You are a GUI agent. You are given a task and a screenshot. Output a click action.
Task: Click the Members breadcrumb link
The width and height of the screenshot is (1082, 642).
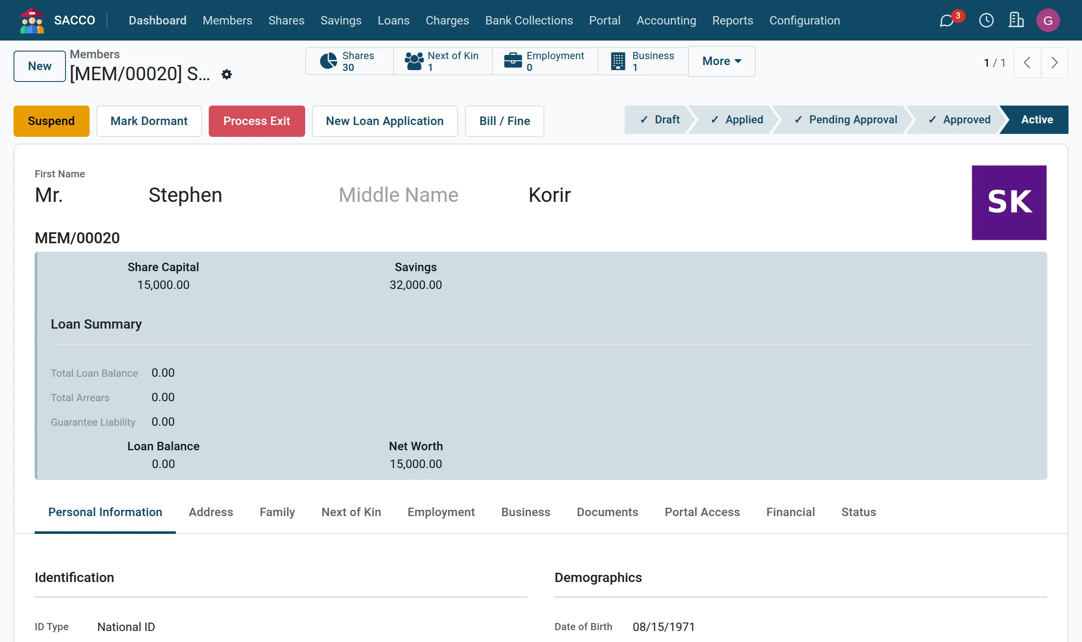click(x=95, y=54)
